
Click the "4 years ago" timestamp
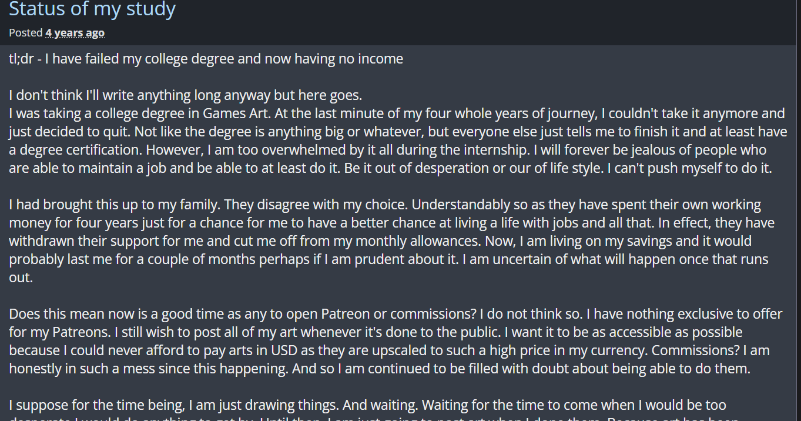pyautogui.click(x=75, y=33)
